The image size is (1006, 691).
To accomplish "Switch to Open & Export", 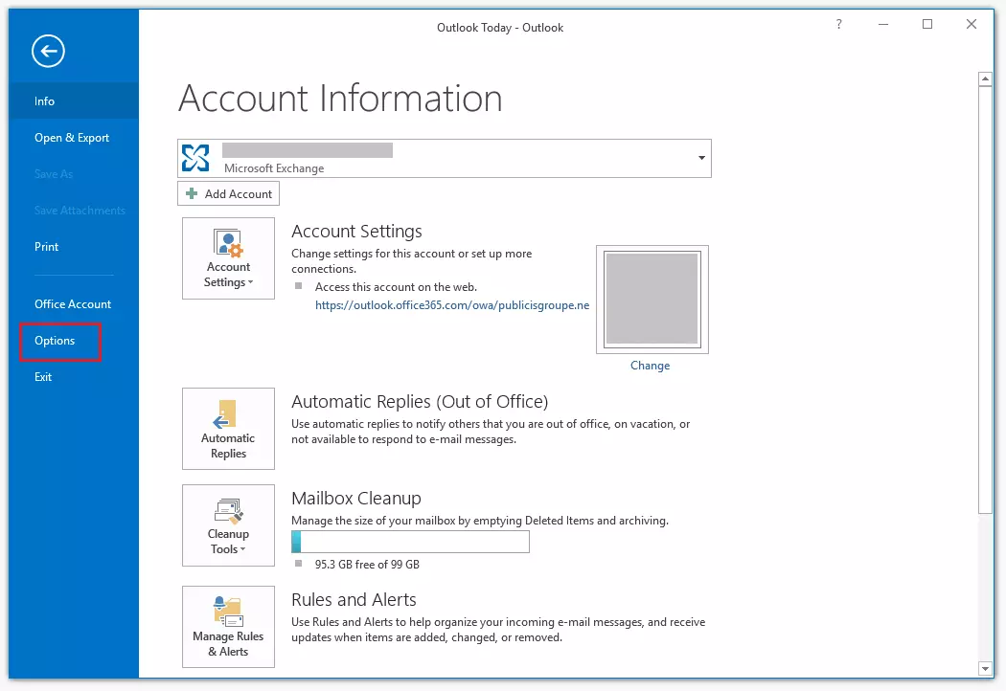I will coord(71,137).
